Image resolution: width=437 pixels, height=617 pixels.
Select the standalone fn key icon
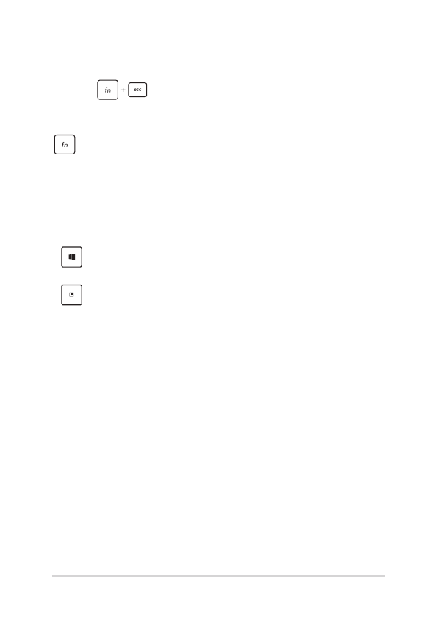[x=65, y=144]
